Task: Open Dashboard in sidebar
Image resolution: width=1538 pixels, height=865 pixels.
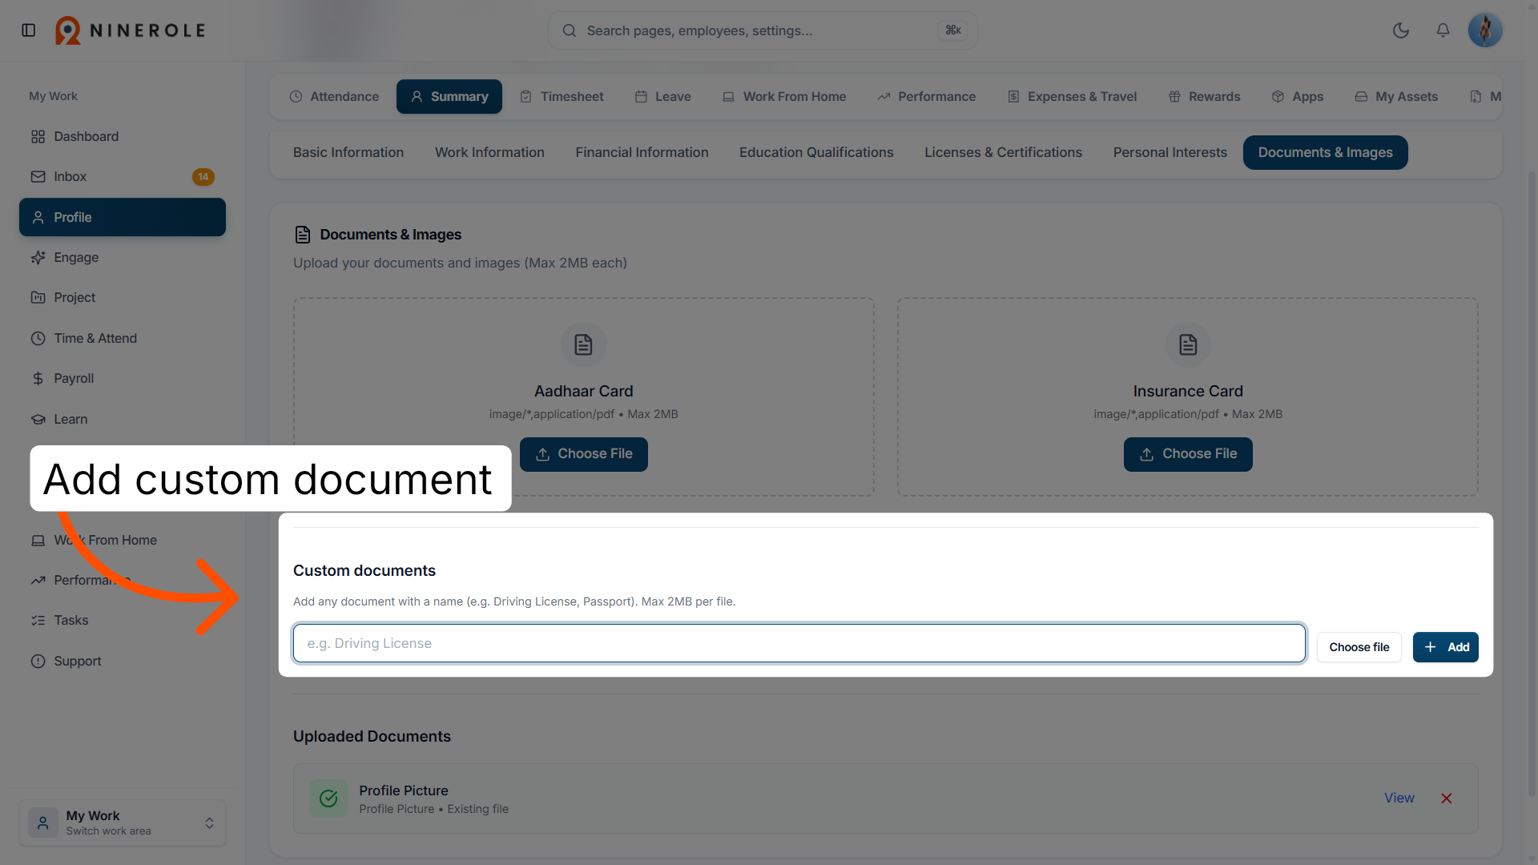Action: point(123,136)
